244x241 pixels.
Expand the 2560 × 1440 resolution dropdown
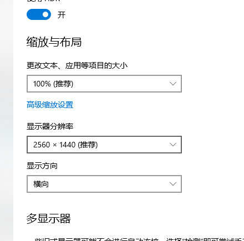click(104, 145)
